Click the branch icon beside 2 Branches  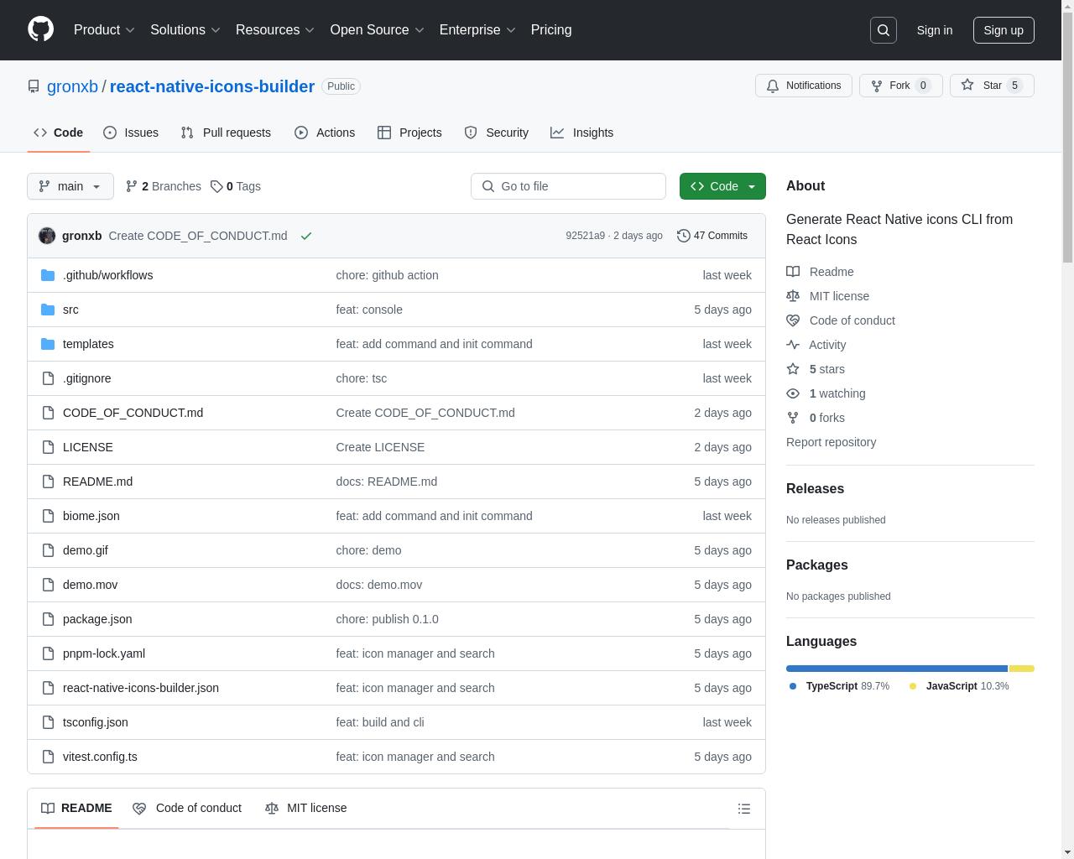coord(132,186)
